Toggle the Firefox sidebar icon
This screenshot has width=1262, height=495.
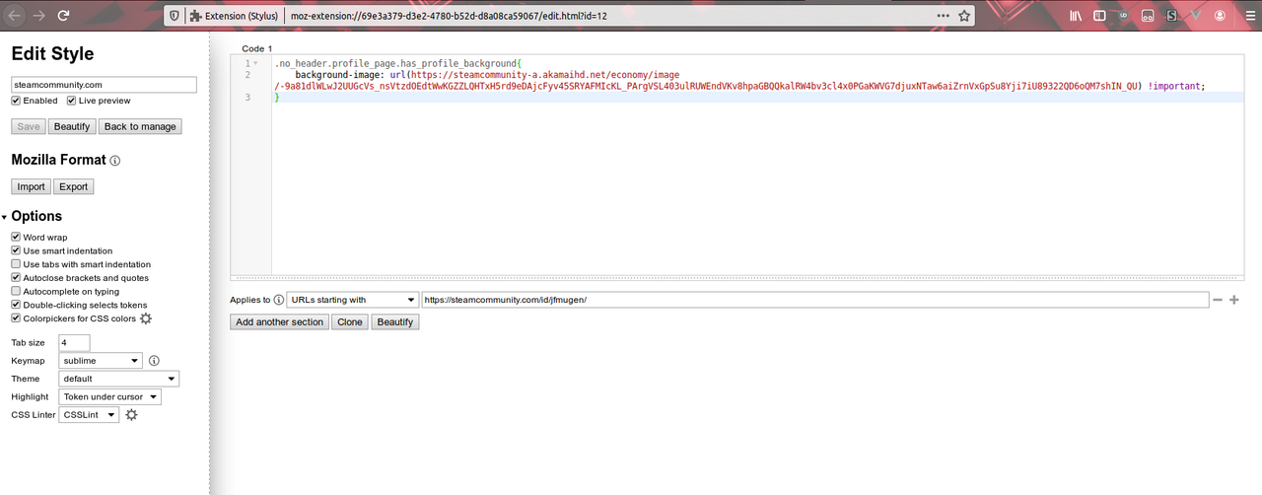[1099, 16]
